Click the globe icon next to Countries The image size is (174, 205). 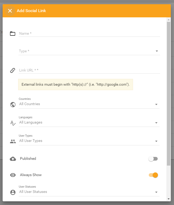click(x=13, y=105)
